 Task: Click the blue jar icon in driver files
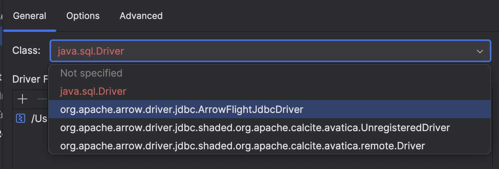click(x=20, y=119)
